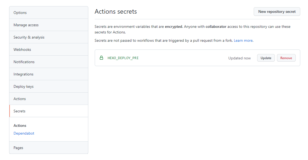Select bold Actions sub-item under Secrets

coord(20,125)
